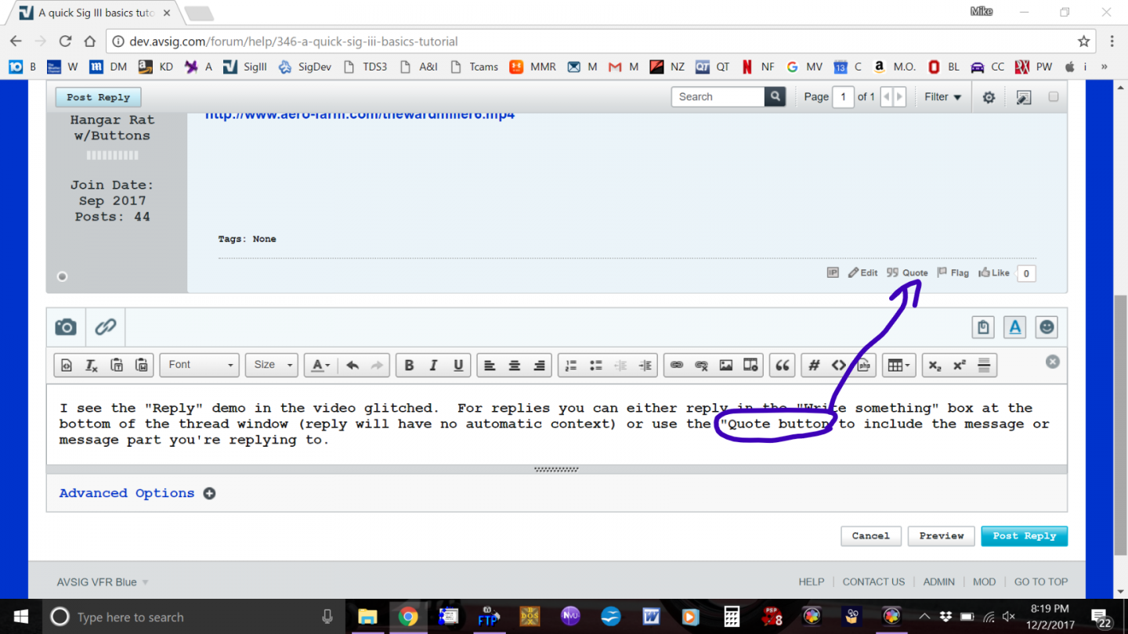Open the SigIII bookmark in bookmarks bar
The height and width of the screenshot is (634, 1128).
(245, 67)
